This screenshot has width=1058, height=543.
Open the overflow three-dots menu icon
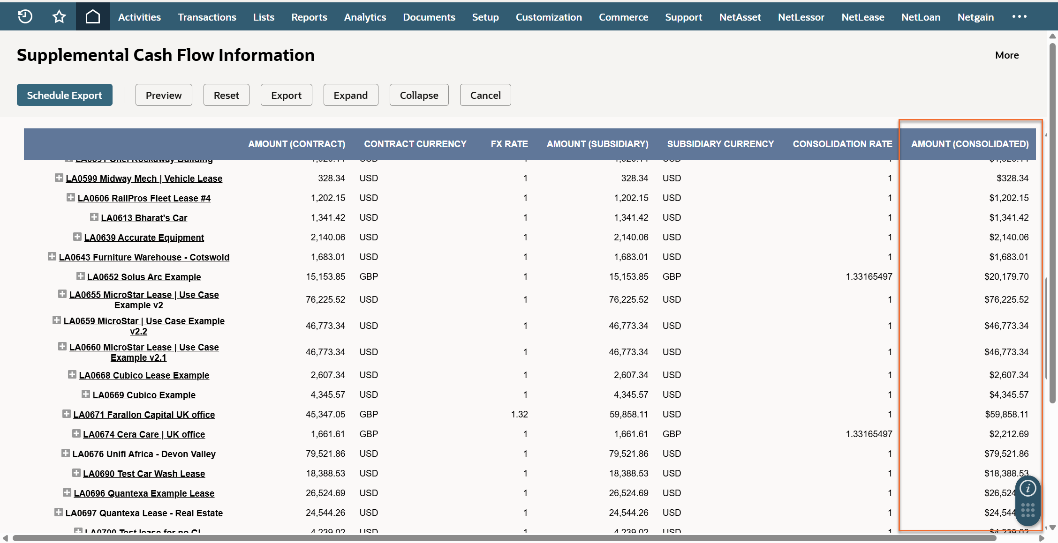coord(1019,17)
